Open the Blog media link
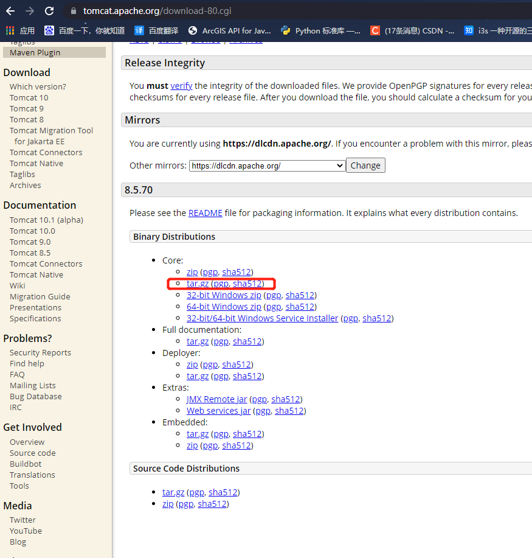Viewport: 532px width, 558px height. point(18,542)
